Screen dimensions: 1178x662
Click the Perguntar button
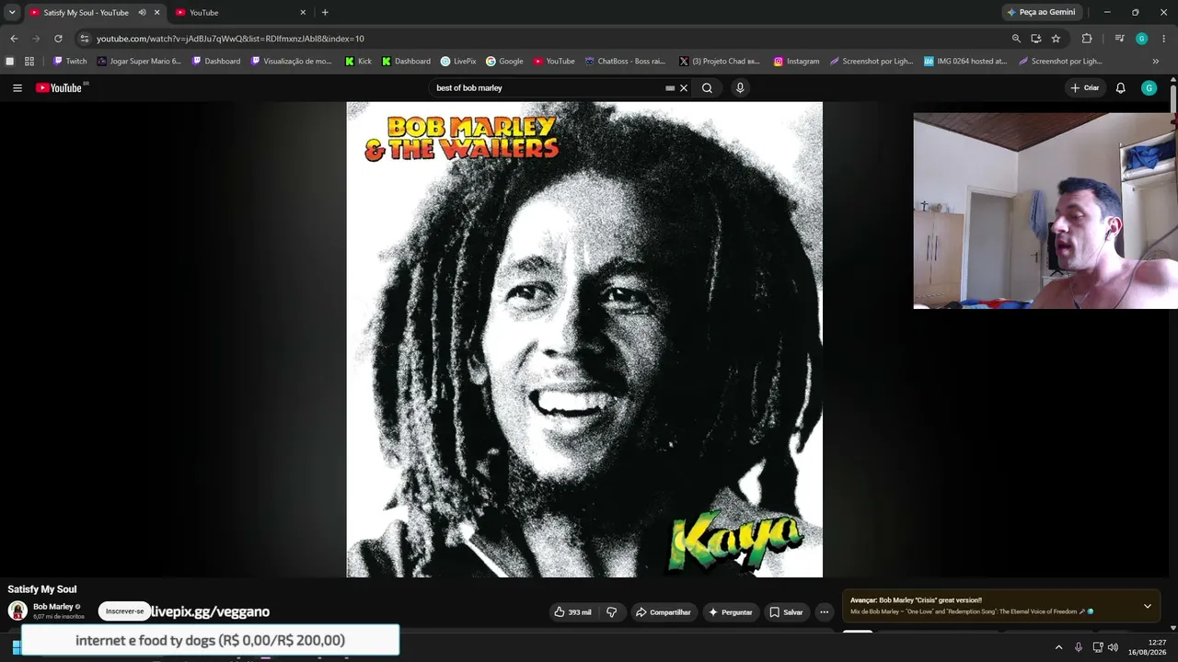(731, 612)
